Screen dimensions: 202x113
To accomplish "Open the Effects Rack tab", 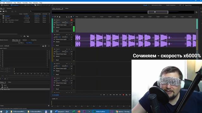I will point(15,40).
